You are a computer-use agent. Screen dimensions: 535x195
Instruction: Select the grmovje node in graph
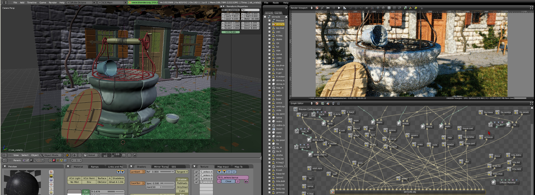486,137
